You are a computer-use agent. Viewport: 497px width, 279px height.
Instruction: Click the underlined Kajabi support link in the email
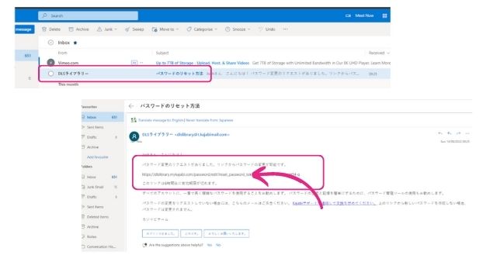click(334, 203)
